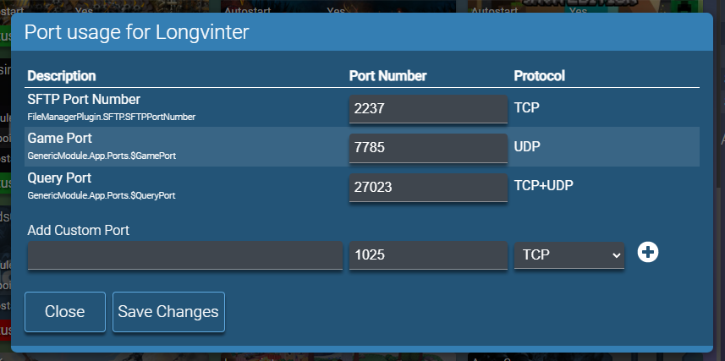Open the custom port protocol dropdown
Screen dimensions: 725x361
point(569,254)
